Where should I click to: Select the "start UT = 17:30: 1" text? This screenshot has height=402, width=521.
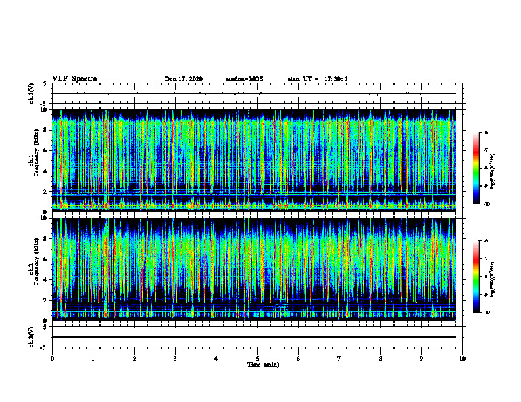pyautogui.click(x=318, y=79)
